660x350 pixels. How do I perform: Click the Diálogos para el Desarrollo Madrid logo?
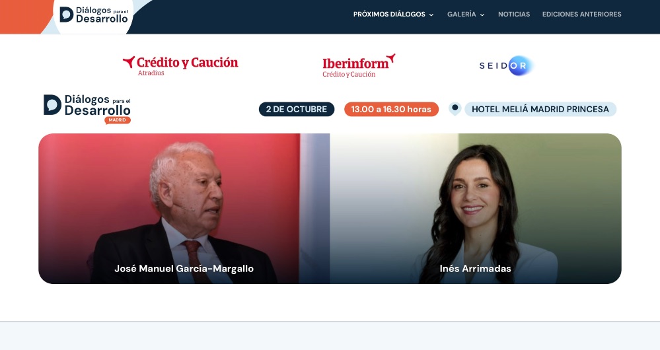(87, 109)
